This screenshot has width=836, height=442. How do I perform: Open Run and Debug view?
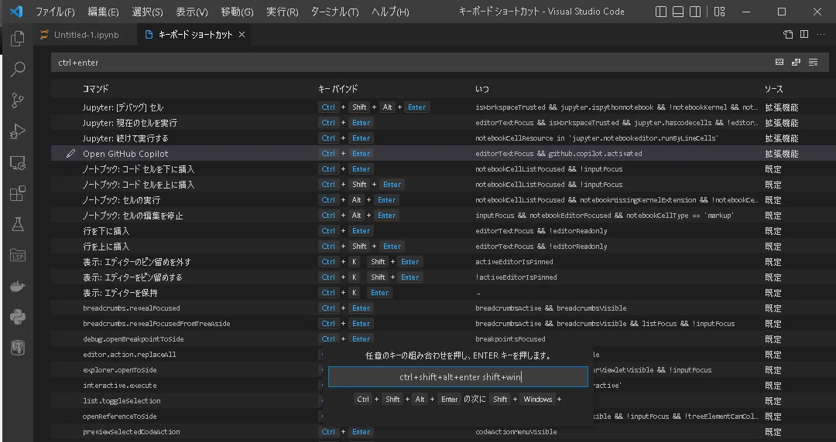click(18, 131)
